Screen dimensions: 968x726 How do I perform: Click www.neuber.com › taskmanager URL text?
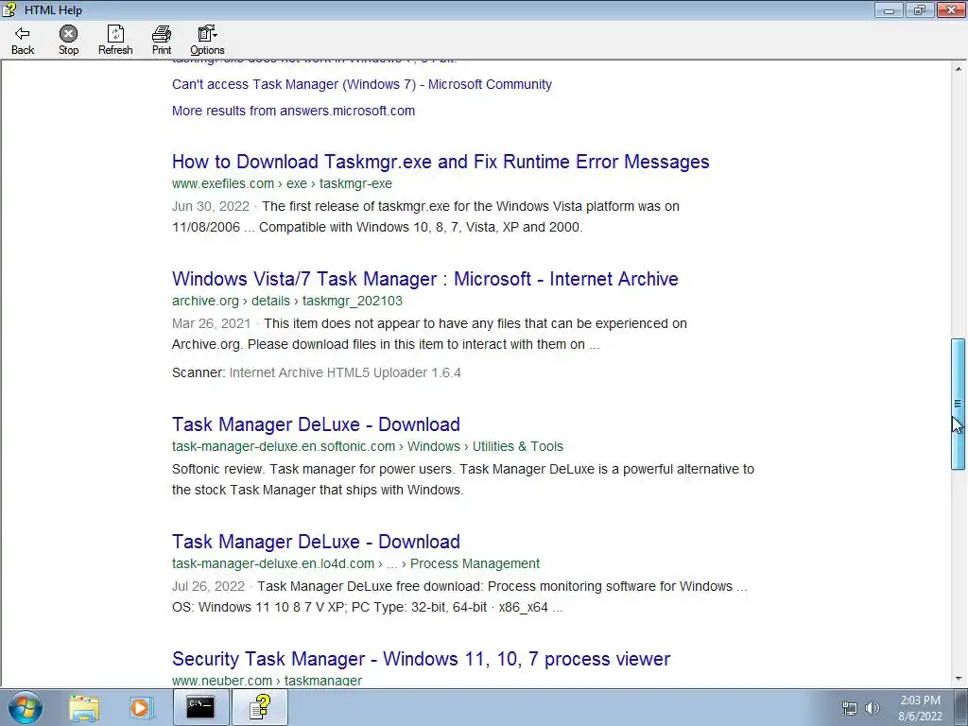pyautogui.click(x=268, y=681)
